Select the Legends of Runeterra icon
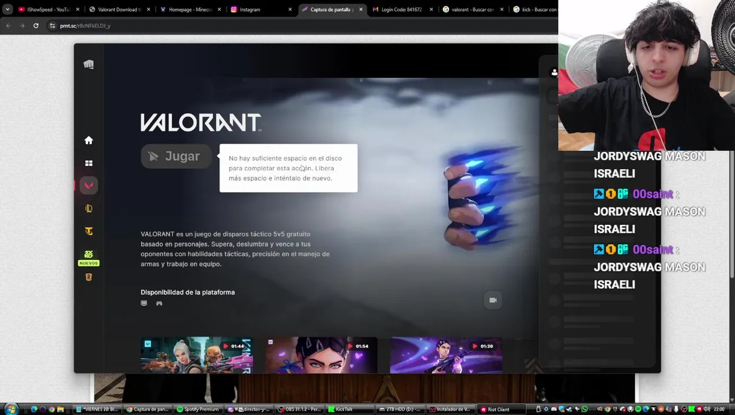Viewport: 735px width, 415px height. point(88,277)
